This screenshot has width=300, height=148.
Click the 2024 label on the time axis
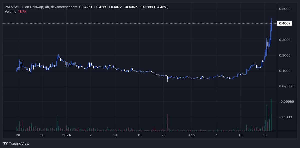pyautogui.click(x=67, y=135)
